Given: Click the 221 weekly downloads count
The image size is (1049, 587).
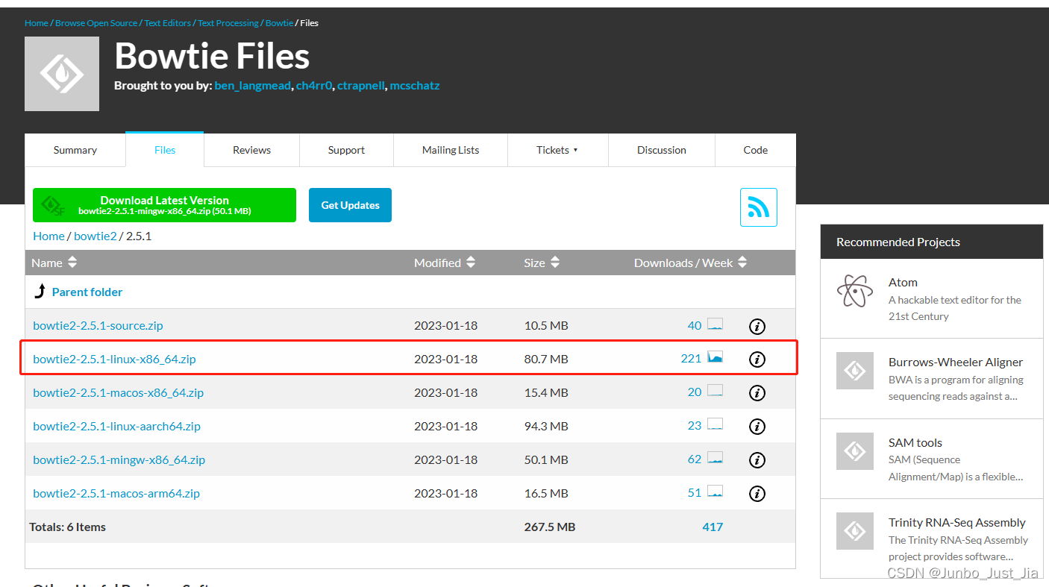Looking at the screenshot, I should click(691, 359).
